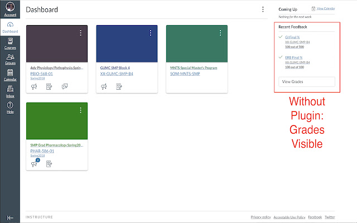This screenshot has width=357, height=223.
Task: Open Groups in the sidebar
Action: point(10,59)
